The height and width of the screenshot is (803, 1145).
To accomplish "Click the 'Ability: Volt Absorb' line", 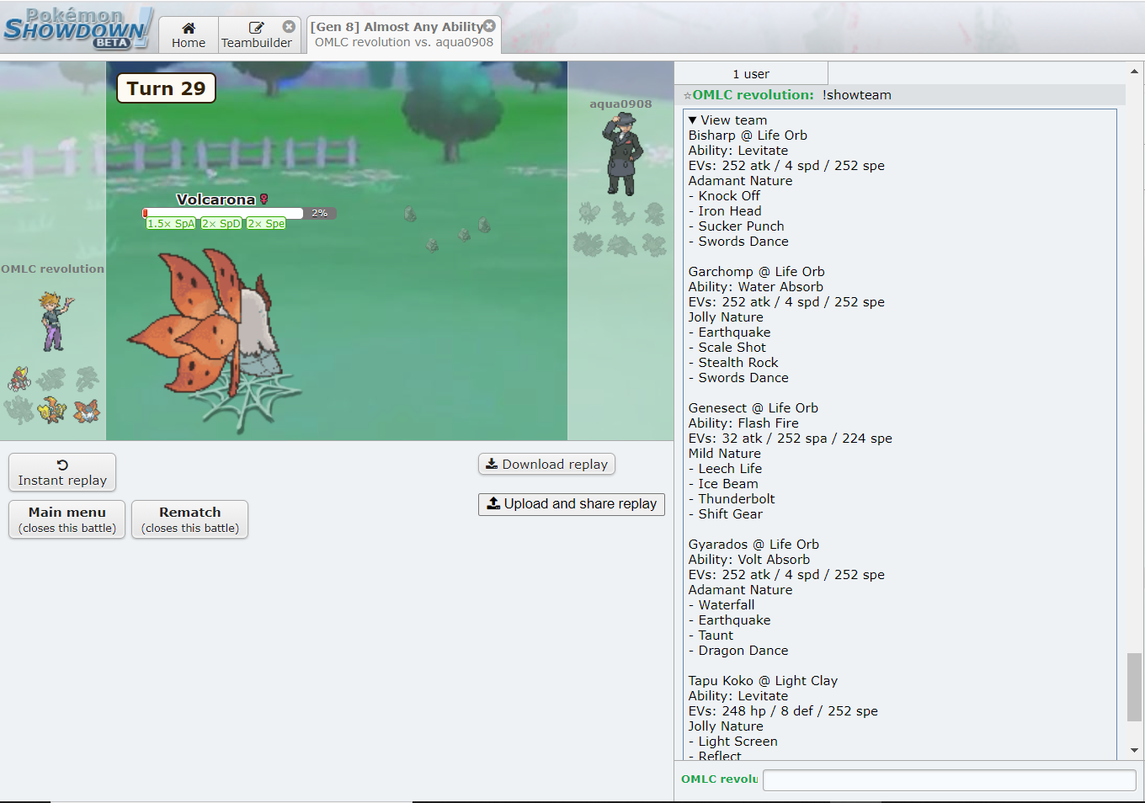I will tap(748, 560).
